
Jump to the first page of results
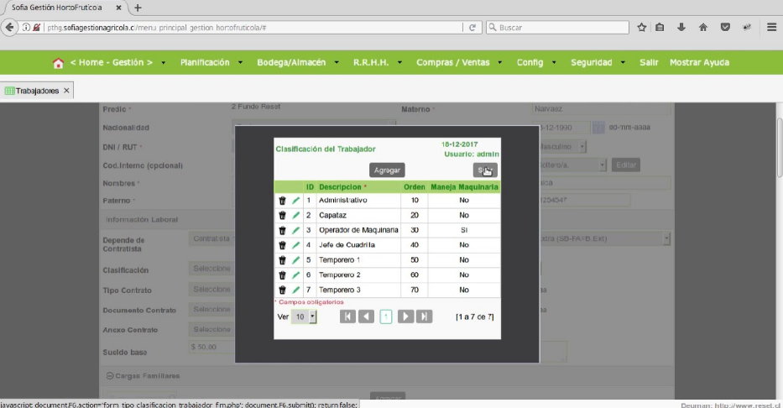pos(347,316)
